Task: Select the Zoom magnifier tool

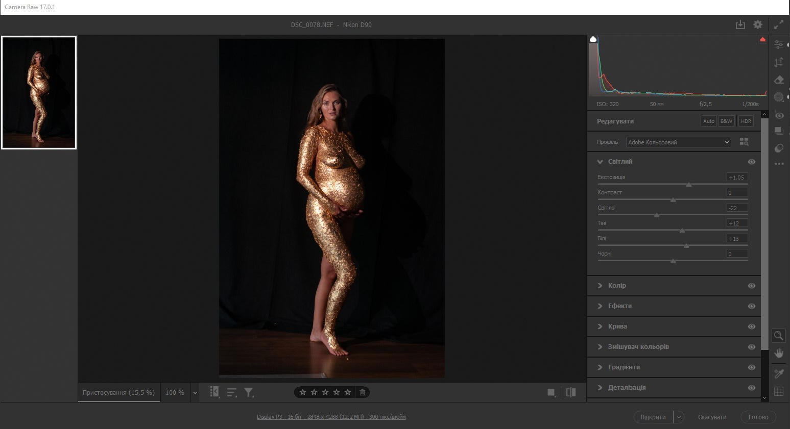Action: 779,335
